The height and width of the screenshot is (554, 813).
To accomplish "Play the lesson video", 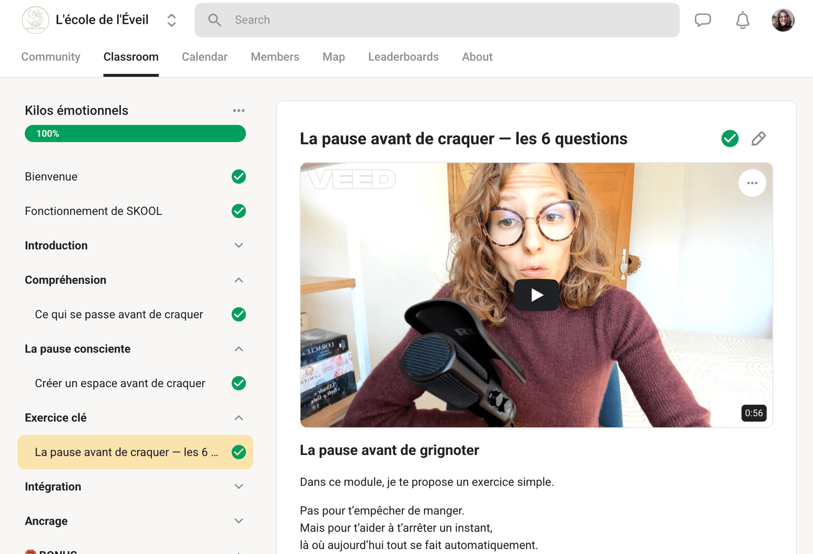I will coord(537,295).
